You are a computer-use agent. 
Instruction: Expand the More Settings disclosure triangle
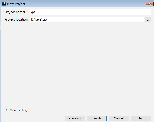coord(6,110)
